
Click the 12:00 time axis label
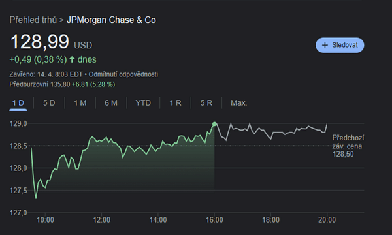coord(101,220)
